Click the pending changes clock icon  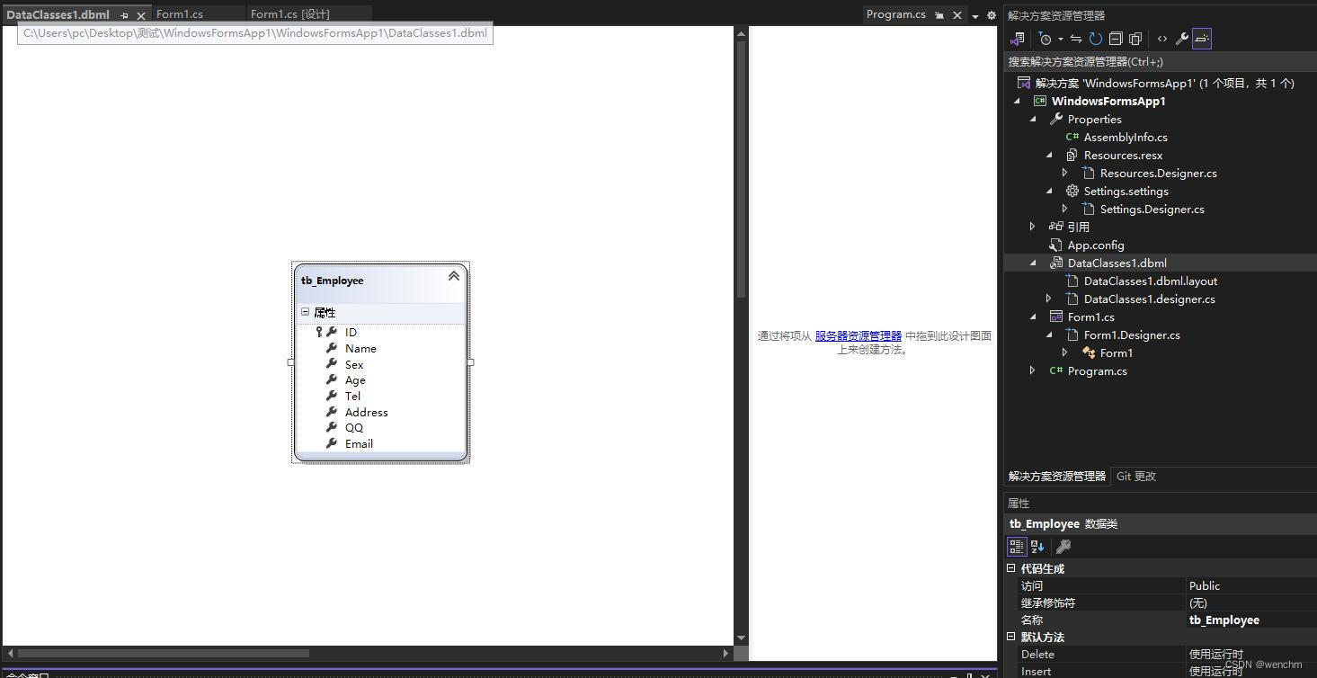(x=1046, y=39)
